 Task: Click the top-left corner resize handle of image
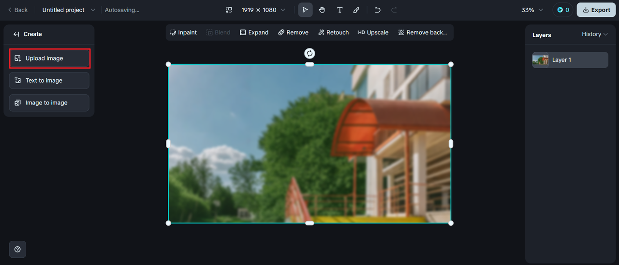pyautogui.click(x=168, y=64)
